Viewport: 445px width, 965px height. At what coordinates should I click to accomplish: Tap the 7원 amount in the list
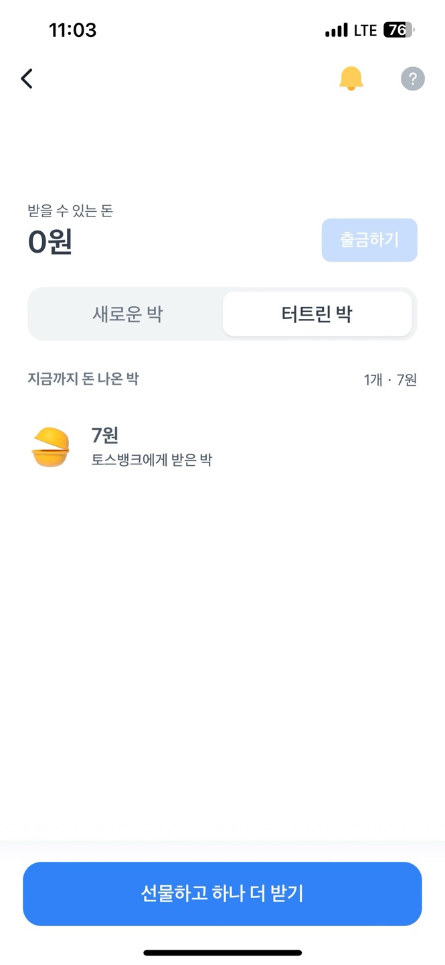[x=104, y=436]
